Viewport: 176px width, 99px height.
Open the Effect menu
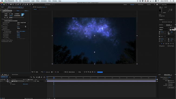pos(38,1)
